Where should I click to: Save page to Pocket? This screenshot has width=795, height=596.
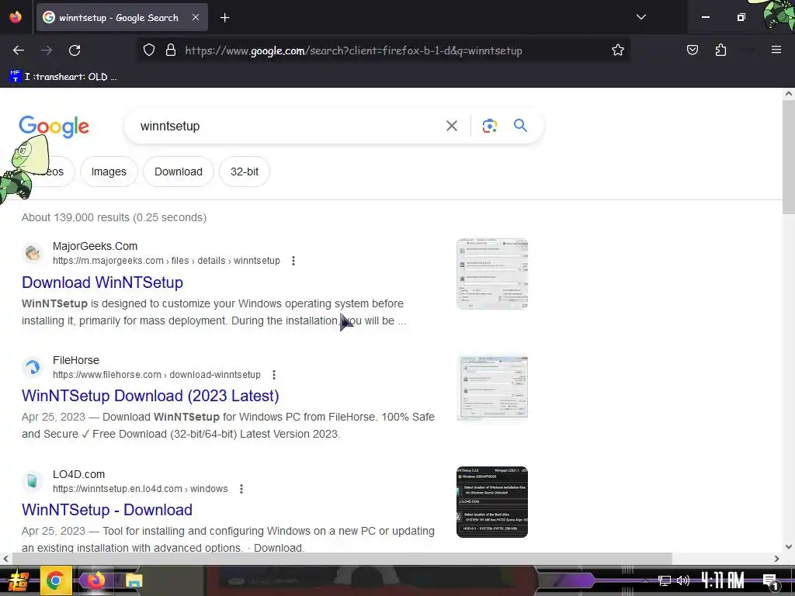pyautogui.click(x=692, y=50)
